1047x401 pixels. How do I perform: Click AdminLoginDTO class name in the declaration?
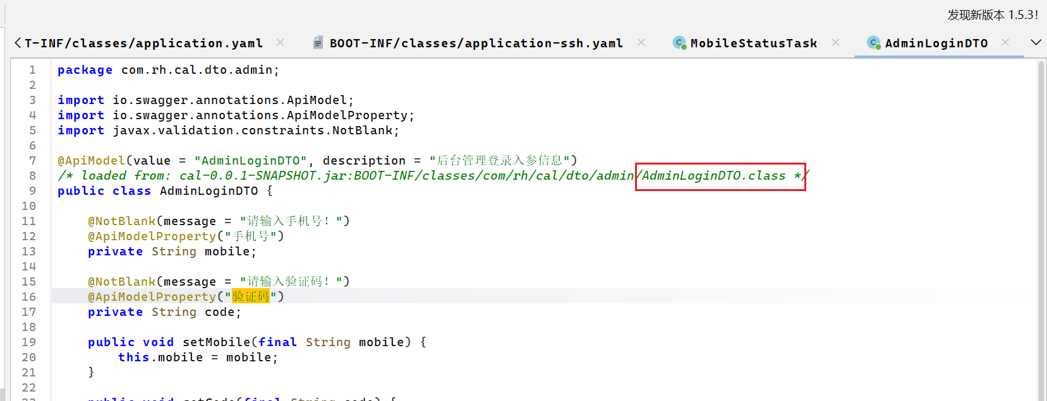coord(209,191)
